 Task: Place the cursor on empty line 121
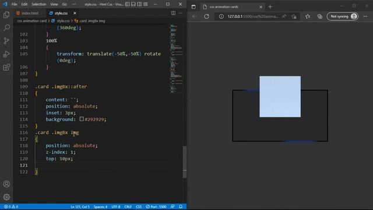tap(101, 165)
